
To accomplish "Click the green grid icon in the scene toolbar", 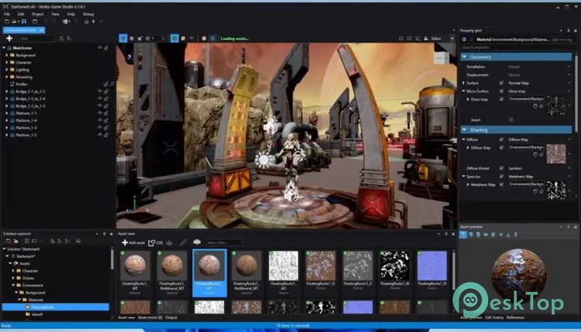I will coord(174,38).
